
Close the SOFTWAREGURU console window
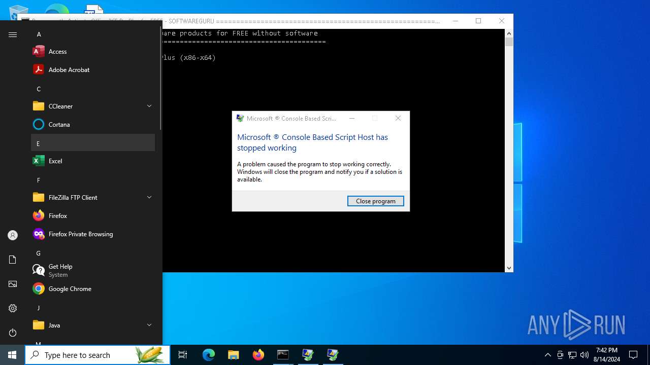(x=502, y=21)
